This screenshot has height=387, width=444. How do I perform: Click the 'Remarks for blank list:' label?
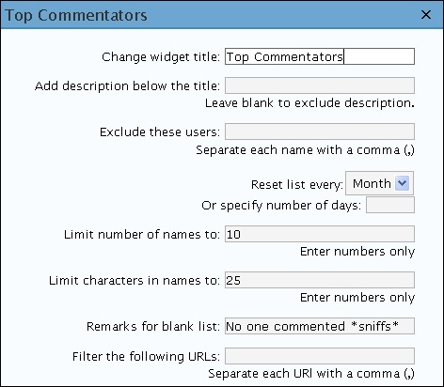pyautogui.click(x=153, y=326)
